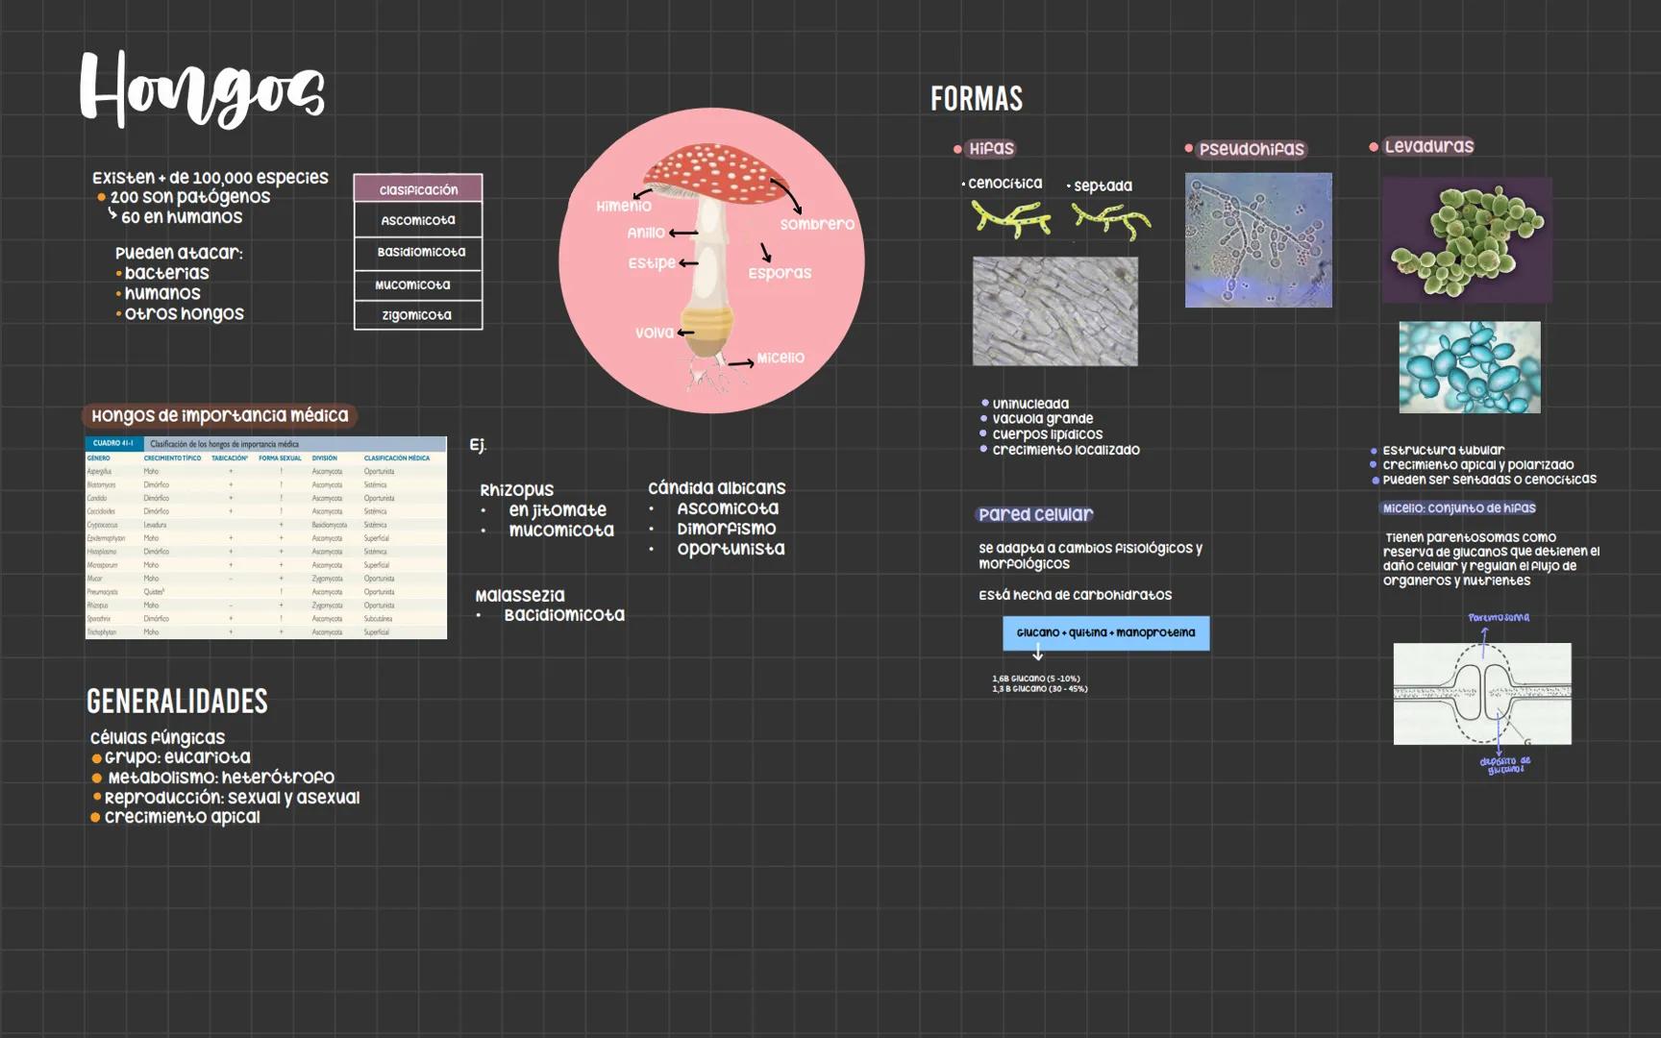The image size is (1661, 1038).
Task: Click the Hongos de importancia médica label
Action: (x=219, y=415)
